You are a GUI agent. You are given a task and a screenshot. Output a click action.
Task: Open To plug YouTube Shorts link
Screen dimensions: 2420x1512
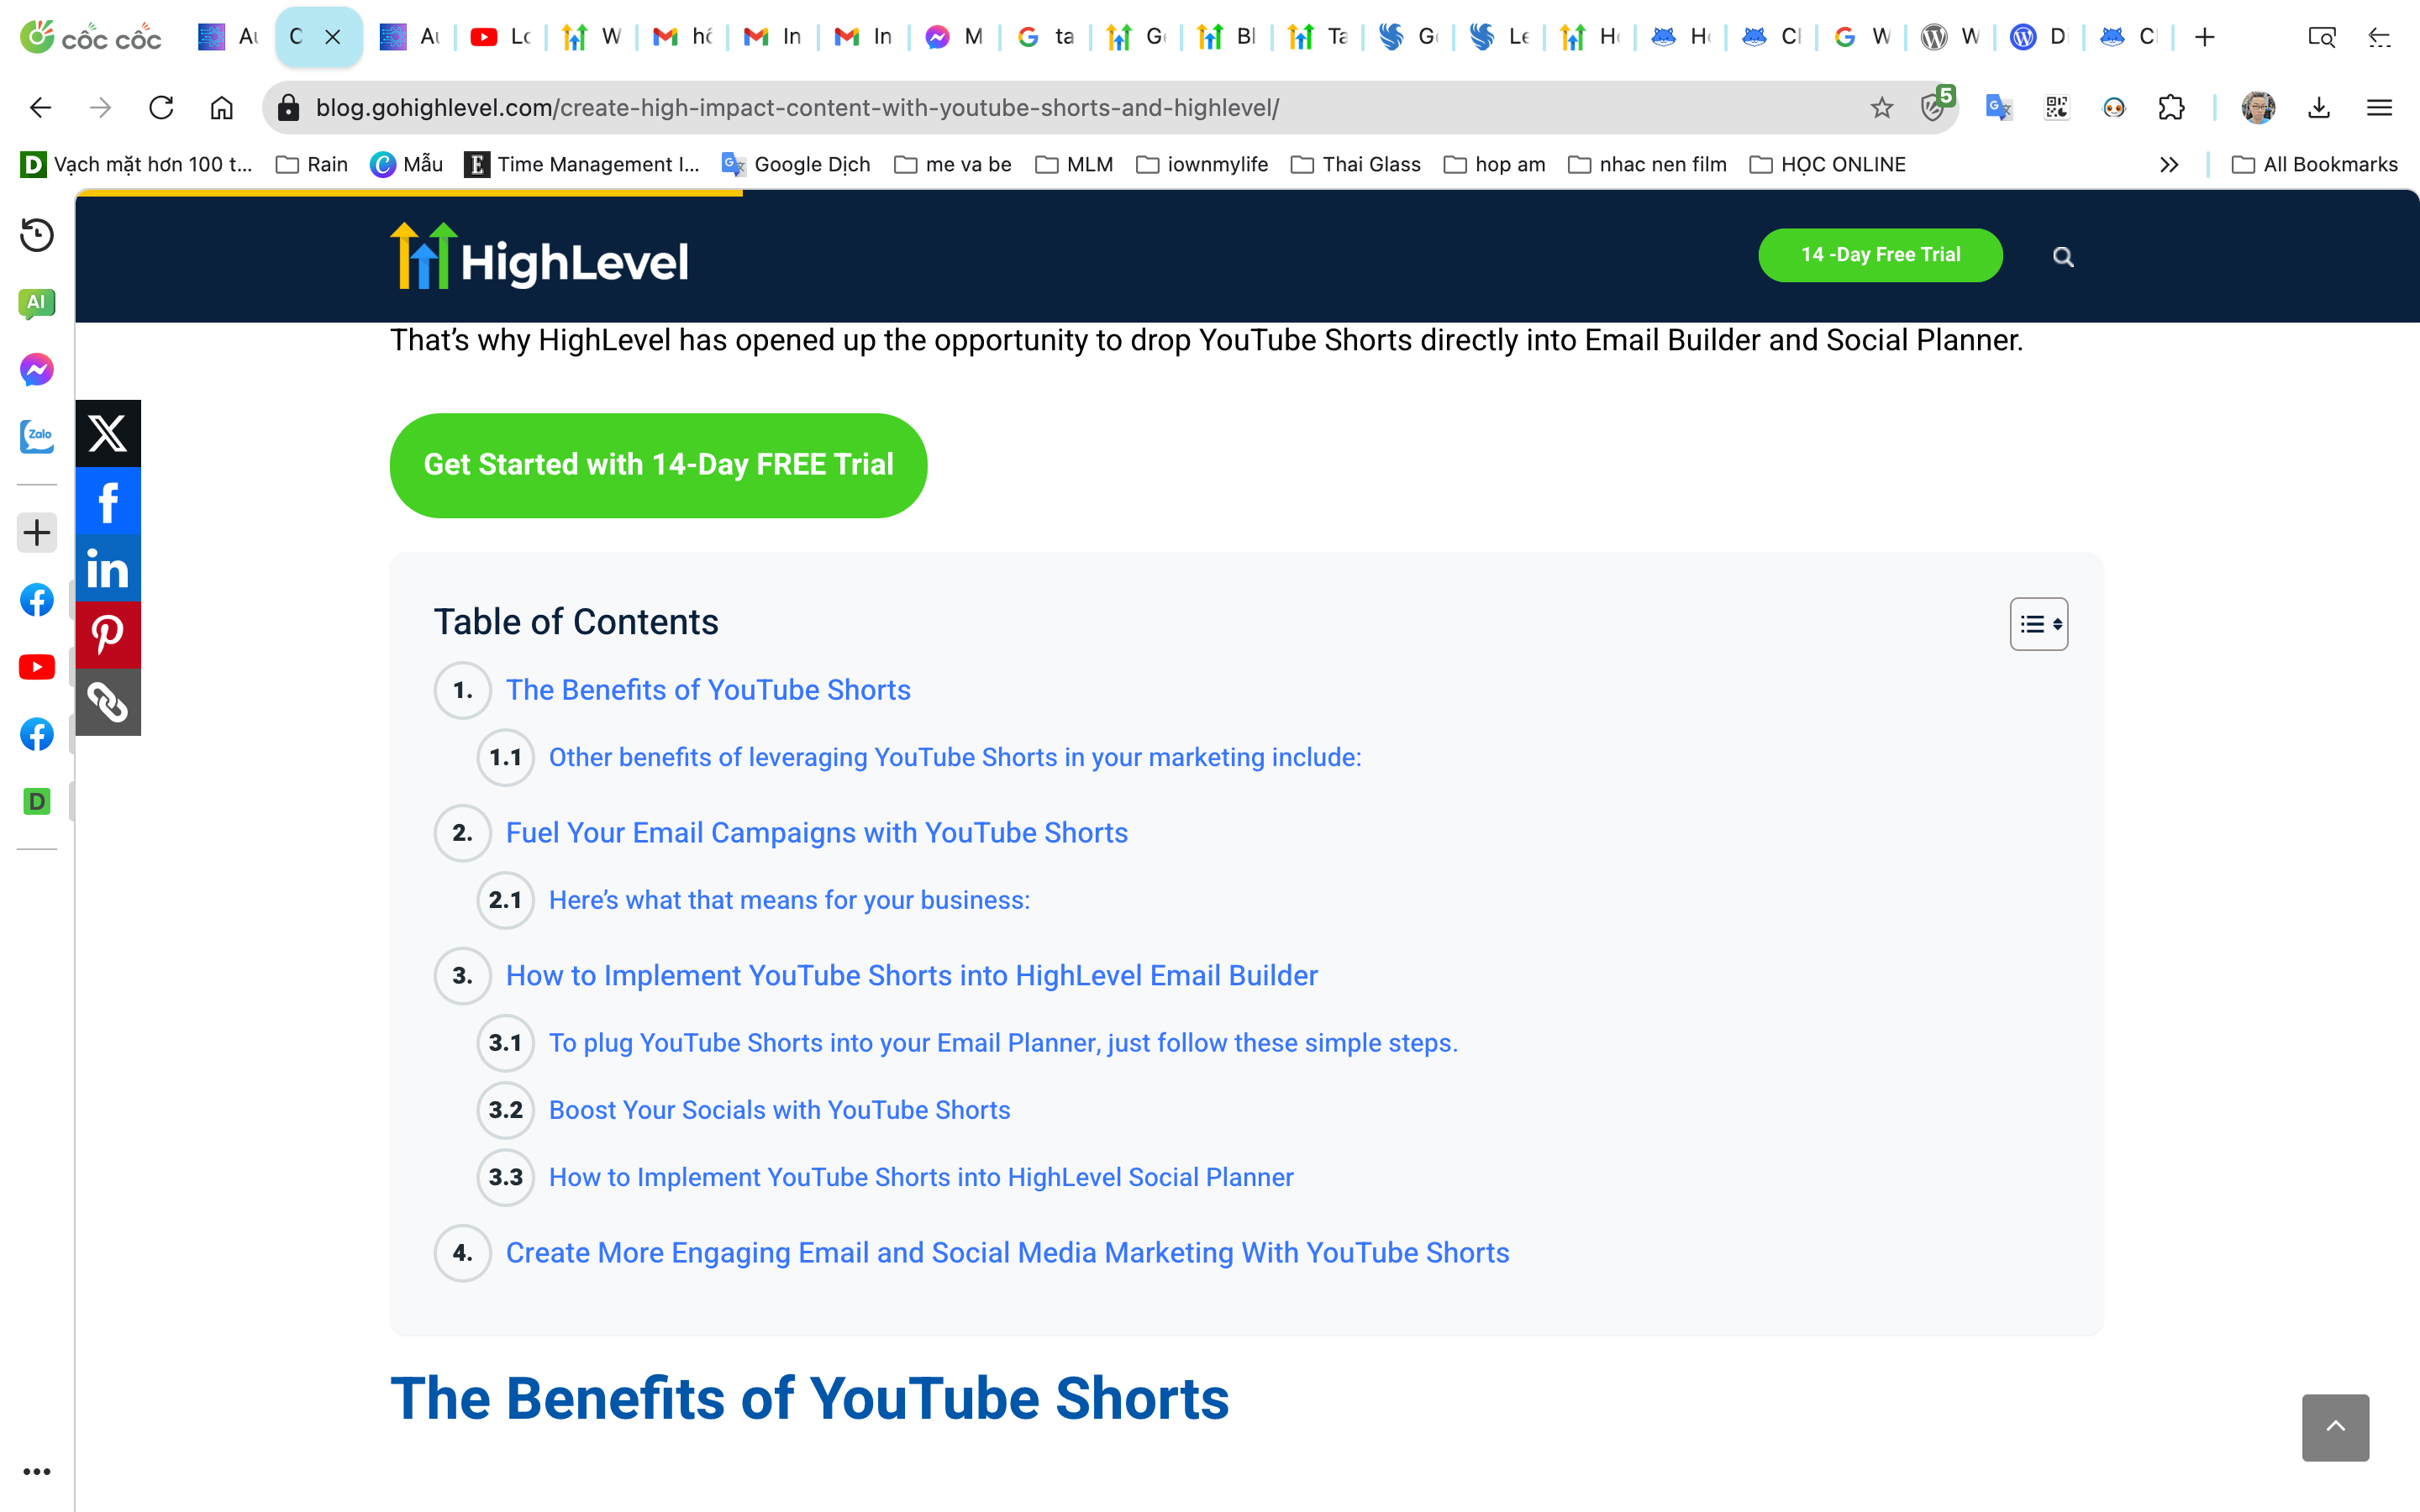[1003, 1043]
